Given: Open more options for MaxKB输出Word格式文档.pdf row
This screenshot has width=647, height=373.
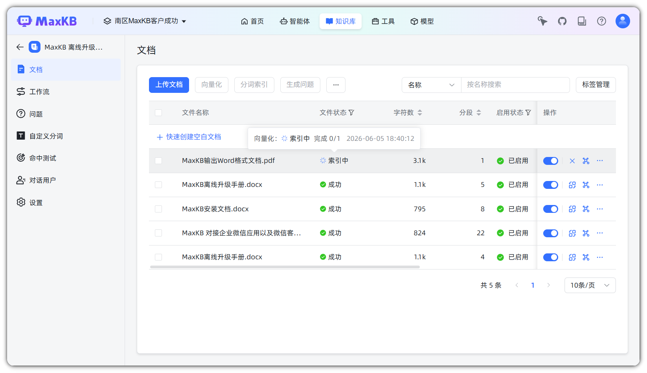Looking at the screenshot, I should click(600, 161).
